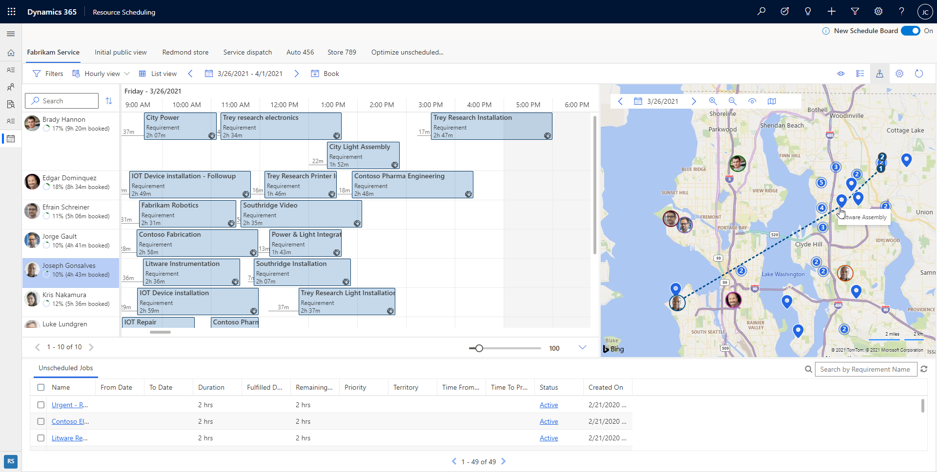
Task: Select the Store 789 tab
Action: click(x=342, y=52)
